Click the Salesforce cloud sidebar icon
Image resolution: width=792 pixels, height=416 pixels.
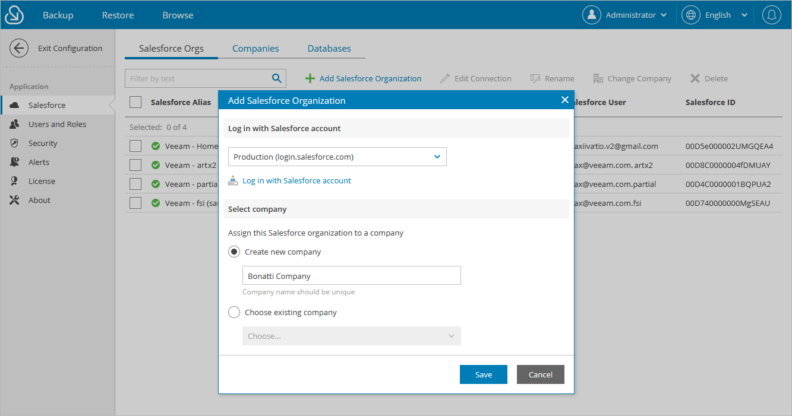tap(15, 105)
